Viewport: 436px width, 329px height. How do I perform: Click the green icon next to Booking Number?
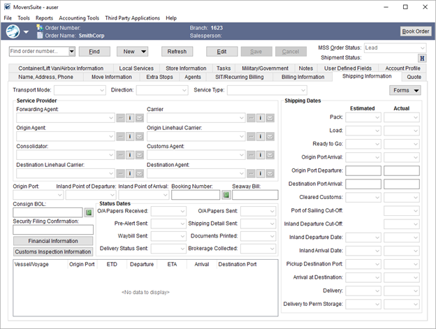pos(226,195)
